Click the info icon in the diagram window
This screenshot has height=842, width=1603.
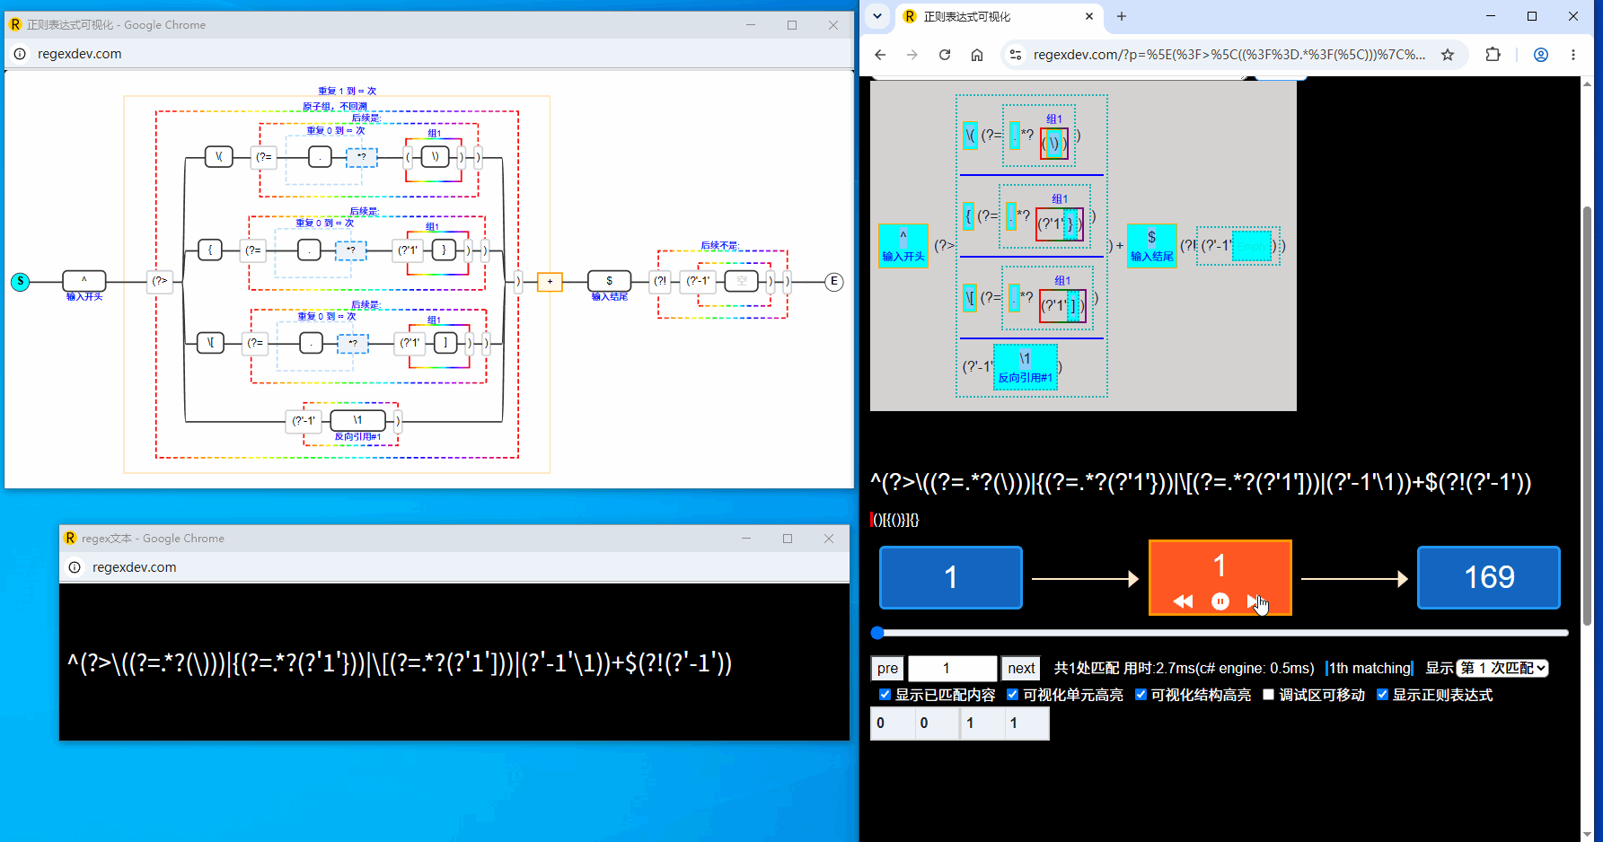20,54
